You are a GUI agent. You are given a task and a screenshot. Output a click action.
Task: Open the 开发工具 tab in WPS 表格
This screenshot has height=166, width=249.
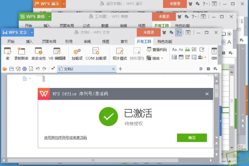click(x=161, y=26)
